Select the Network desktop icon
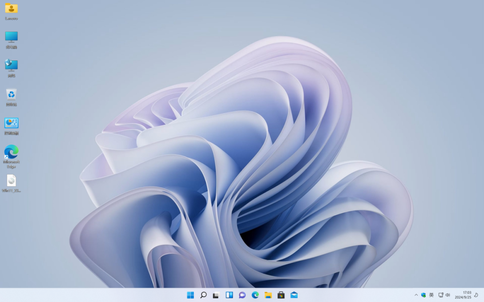Image resolution: width=484 pixels, height=302 pixels. (x=11, y=69)
